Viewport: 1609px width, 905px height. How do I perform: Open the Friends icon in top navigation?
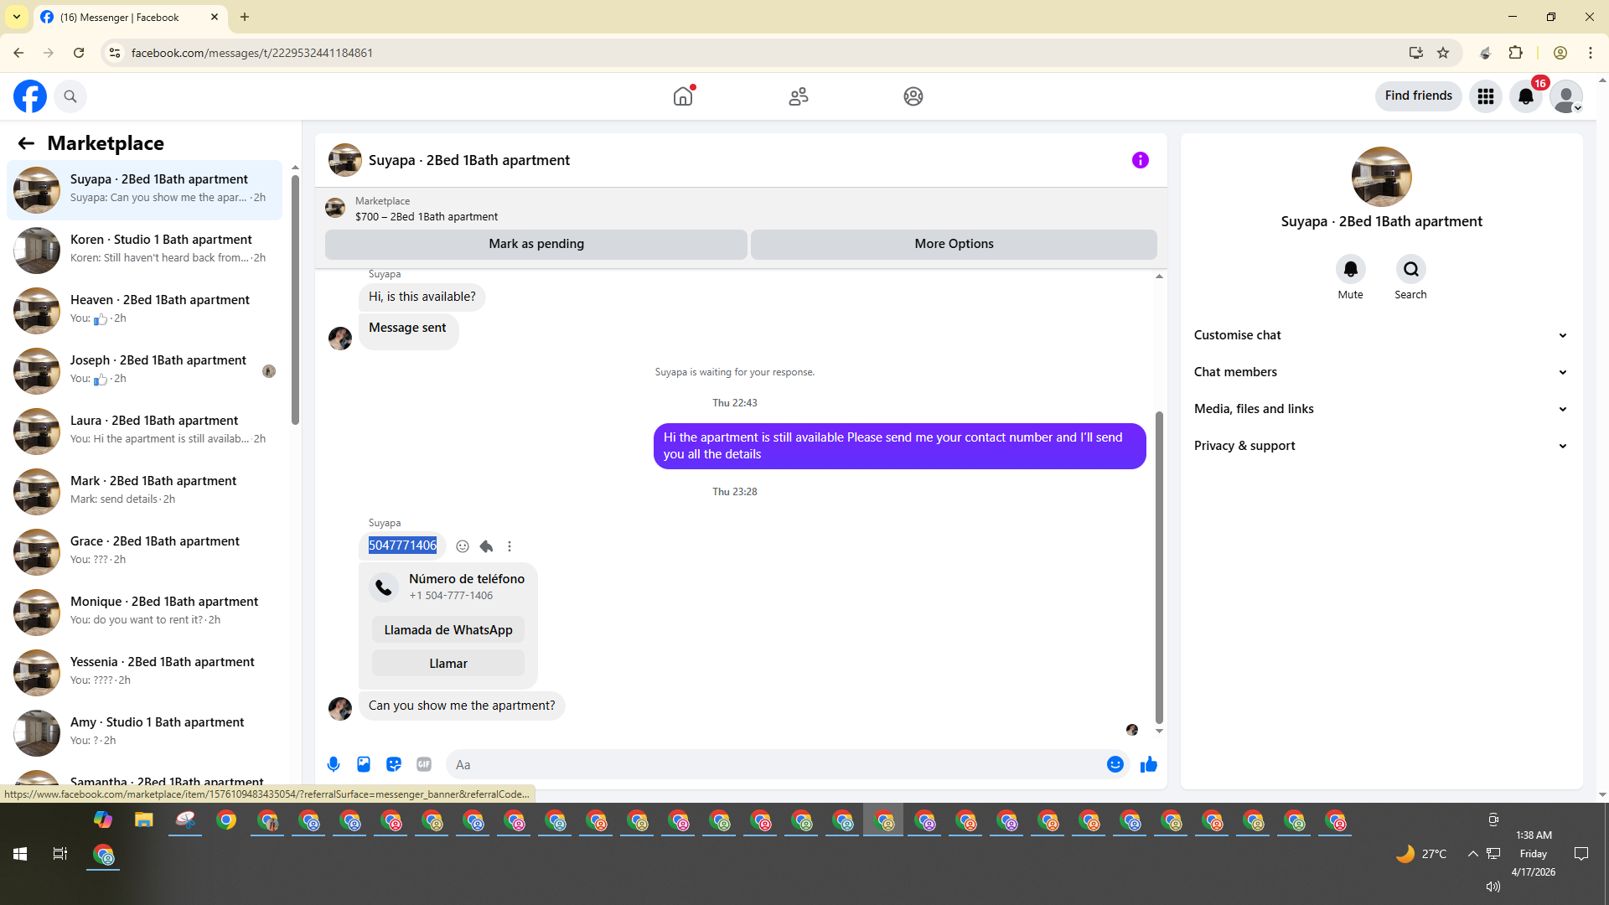799,96
